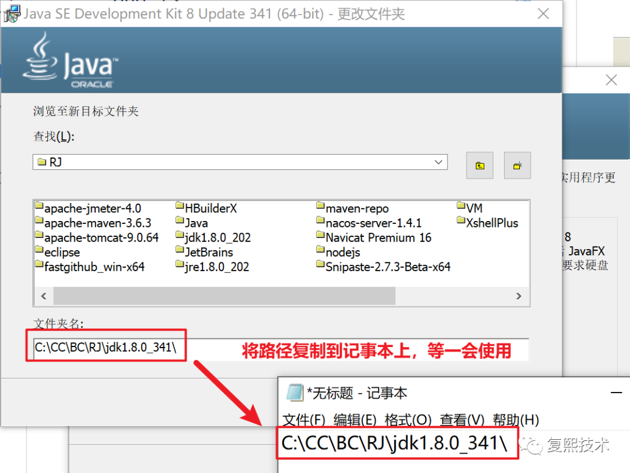Screen dimensions: 630x473
Task: Open Notepad's 格式(O) menu
Action: point(408,419)
